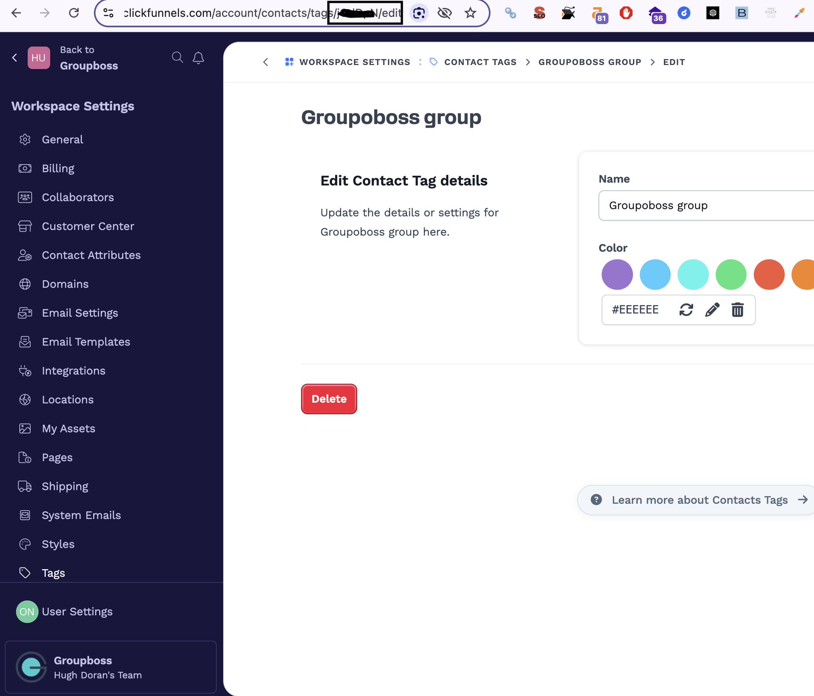Viewport: 814px width, 696px height.
Task: Click the crossed-out eye icon in address bar
Action: point(445,13)
